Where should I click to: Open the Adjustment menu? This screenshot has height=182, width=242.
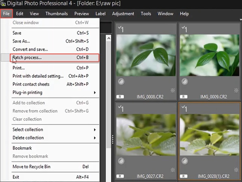(123, 14)
